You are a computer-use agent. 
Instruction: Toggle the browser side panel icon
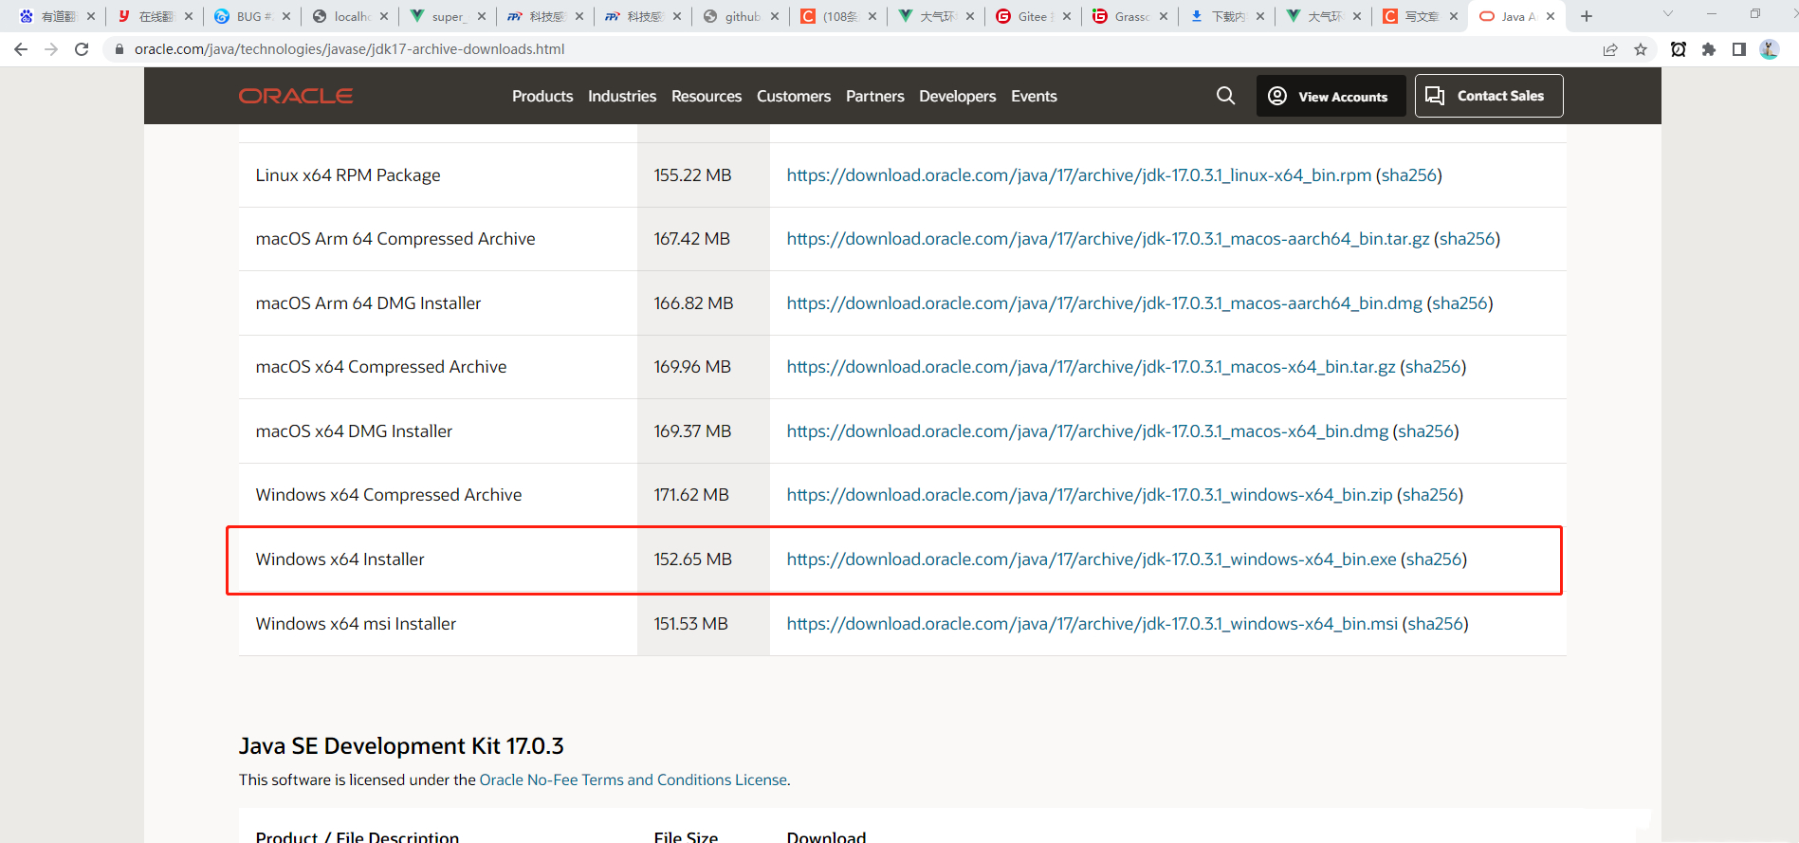pos(1739,49)
